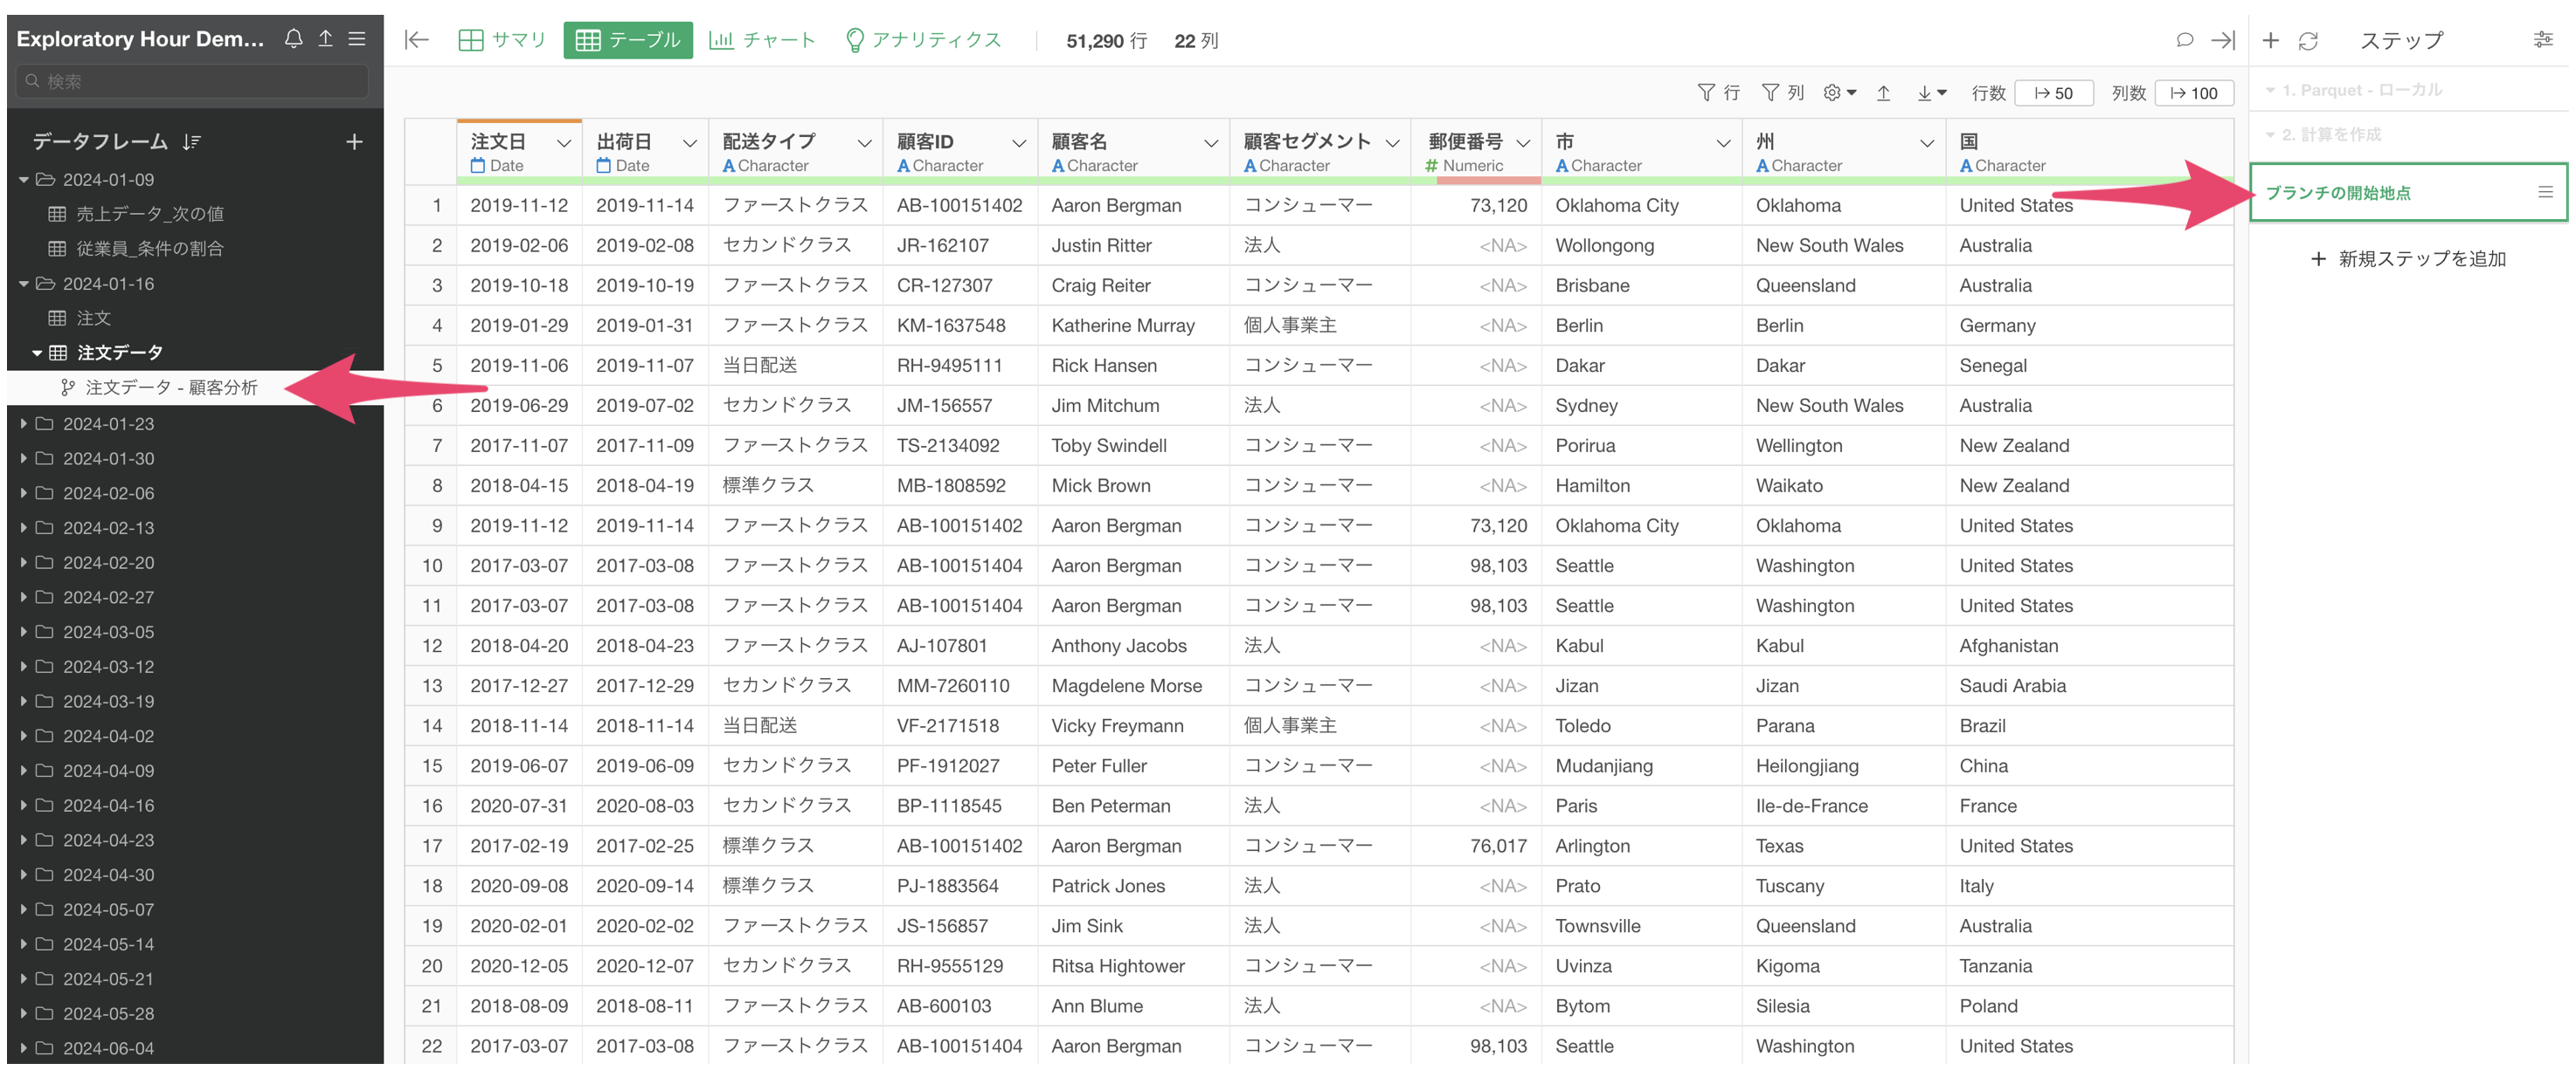The image size is (2576, 1077).
Task: Click the project upload/share icon
Action: pyautogui.click(x=325, y=39)
